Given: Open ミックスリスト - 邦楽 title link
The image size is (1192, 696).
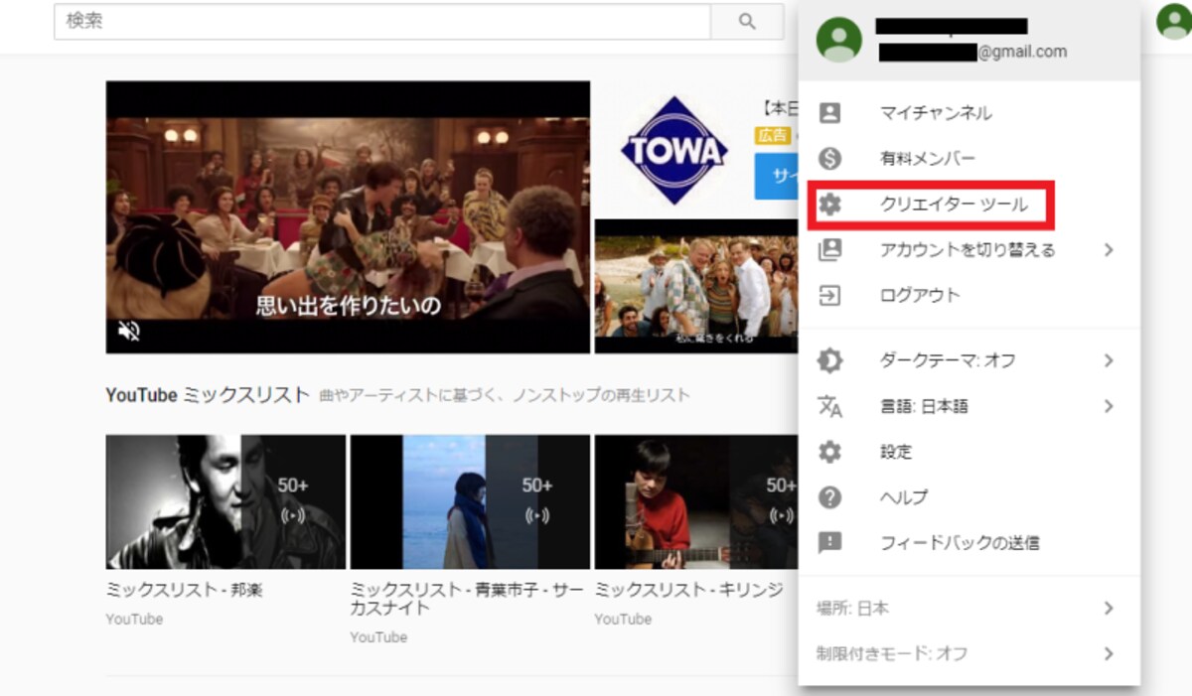Looking at the screenshot, I should tap(185, 590).
